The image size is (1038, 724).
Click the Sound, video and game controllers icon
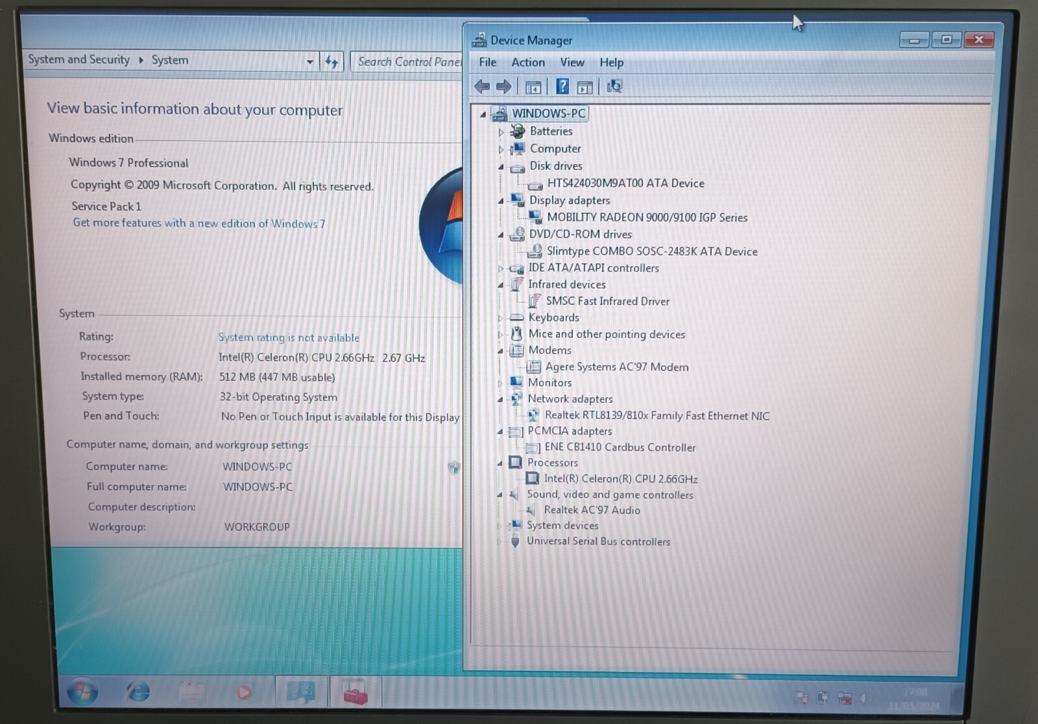[514, 494]
